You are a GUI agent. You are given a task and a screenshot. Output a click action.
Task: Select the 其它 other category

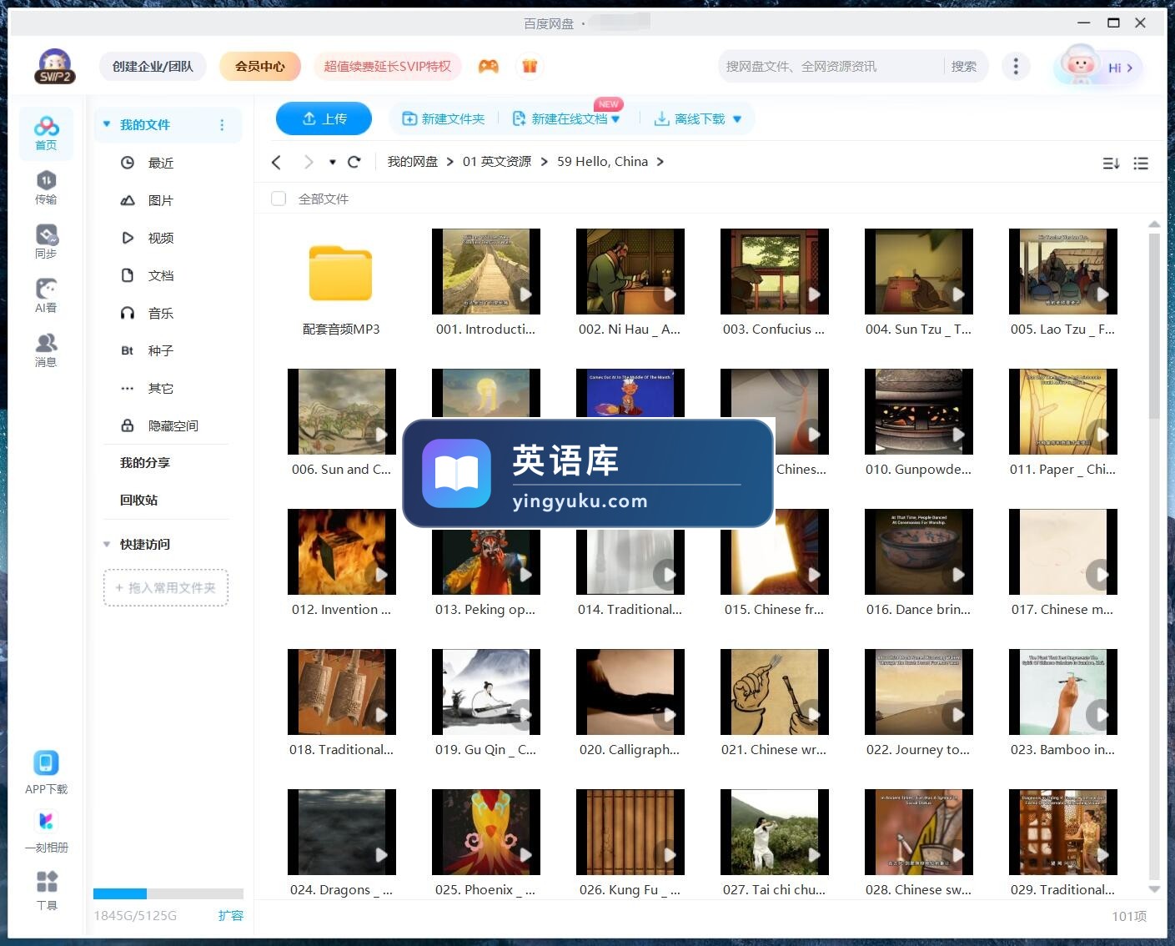[160, 388]
